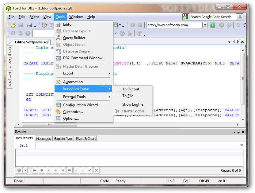
Task: Close the Results panel
Action: click(x=243, y=132)
